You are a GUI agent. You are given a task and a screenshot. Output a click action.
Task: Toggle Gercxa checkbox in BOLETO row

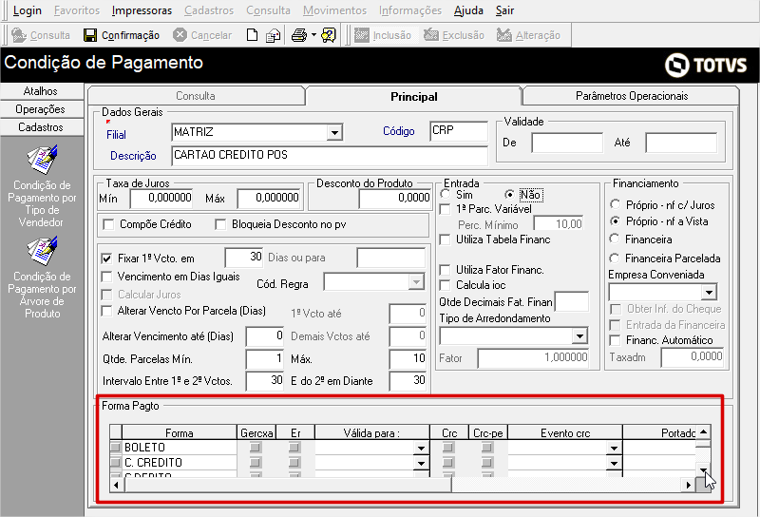(256, 448)
